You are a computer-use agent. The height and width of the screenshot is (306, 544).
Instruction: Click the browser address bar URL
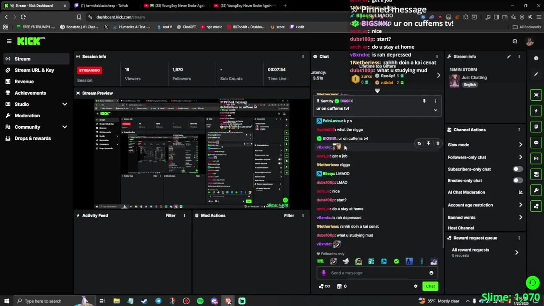(120, 17)
